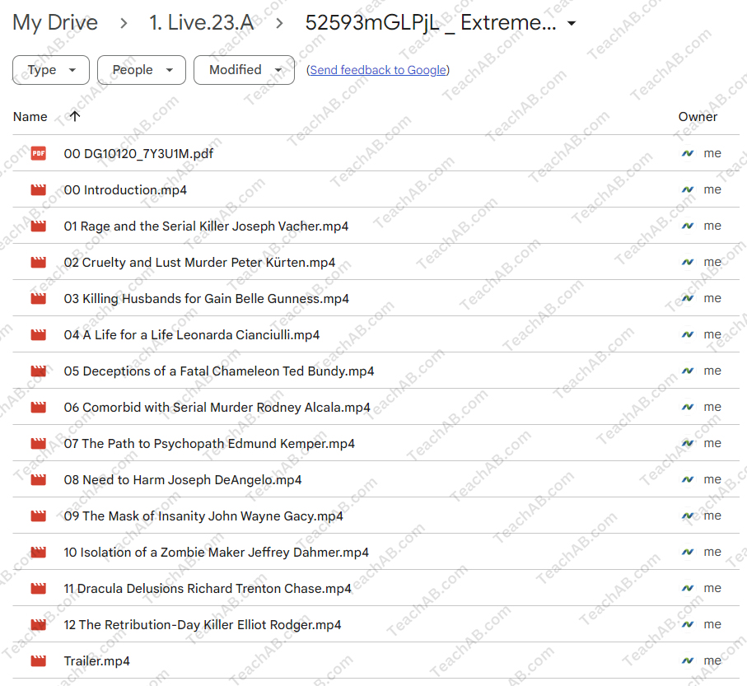Click the video icon beside Trailer.mp4

pos(39,660)
